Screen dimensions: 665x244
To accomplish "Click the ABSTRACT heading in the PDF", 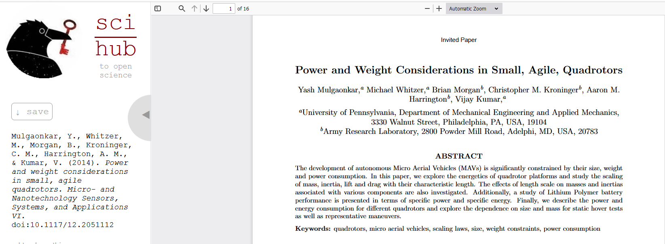I will coord(458,156).
